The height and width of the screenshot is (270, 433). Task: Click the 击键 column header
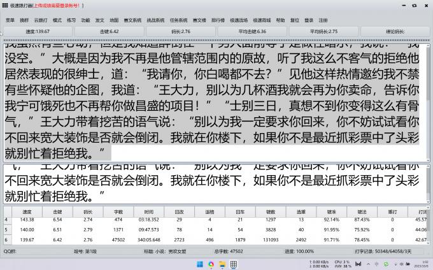coord(57,212)
